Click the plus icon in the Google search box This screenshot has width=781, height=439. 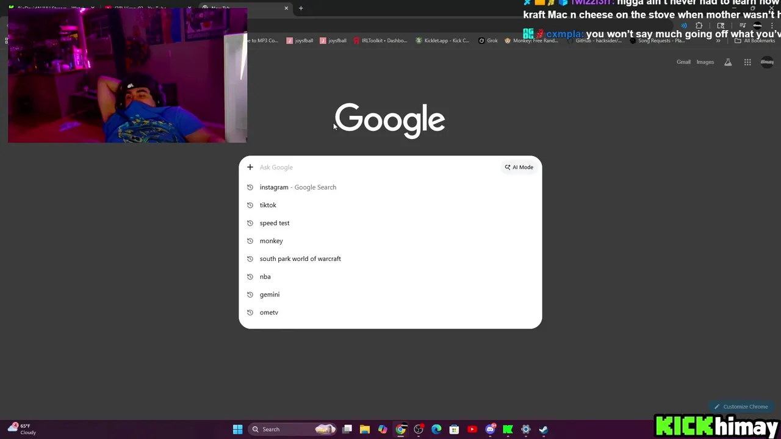(x=250, y=167)
